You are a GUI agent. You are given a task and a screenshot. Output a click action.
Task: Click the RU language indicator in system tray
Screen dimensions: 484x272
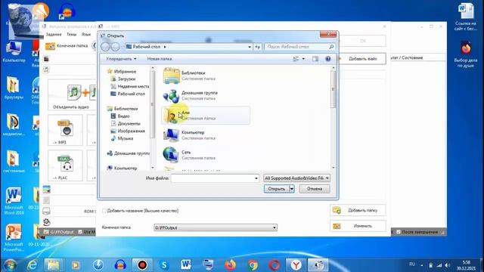411,264
